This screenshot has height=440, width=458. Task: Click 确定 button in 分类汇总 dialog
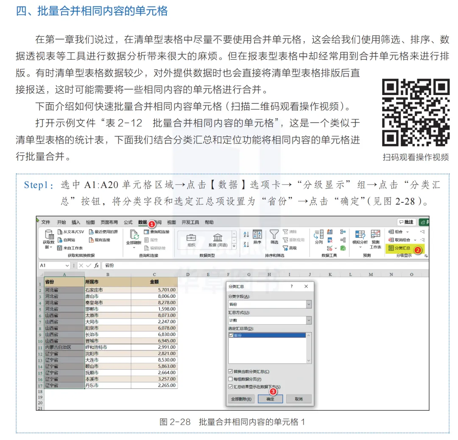click(270, 399)
